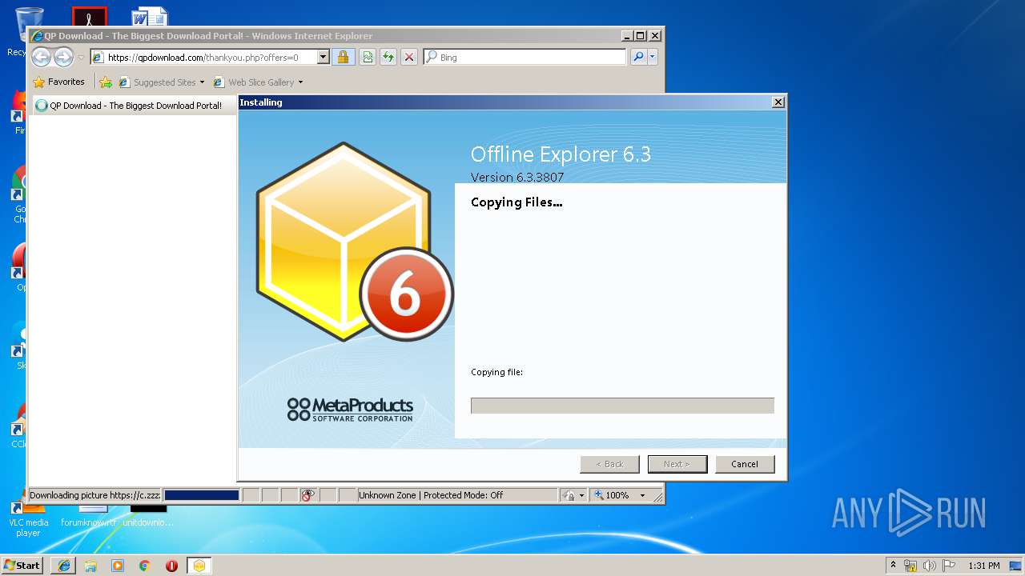Click the IE page loading progress bar
Image resolution: width=1025 pixels, height=576 pixels.
[x=201, y=495]
